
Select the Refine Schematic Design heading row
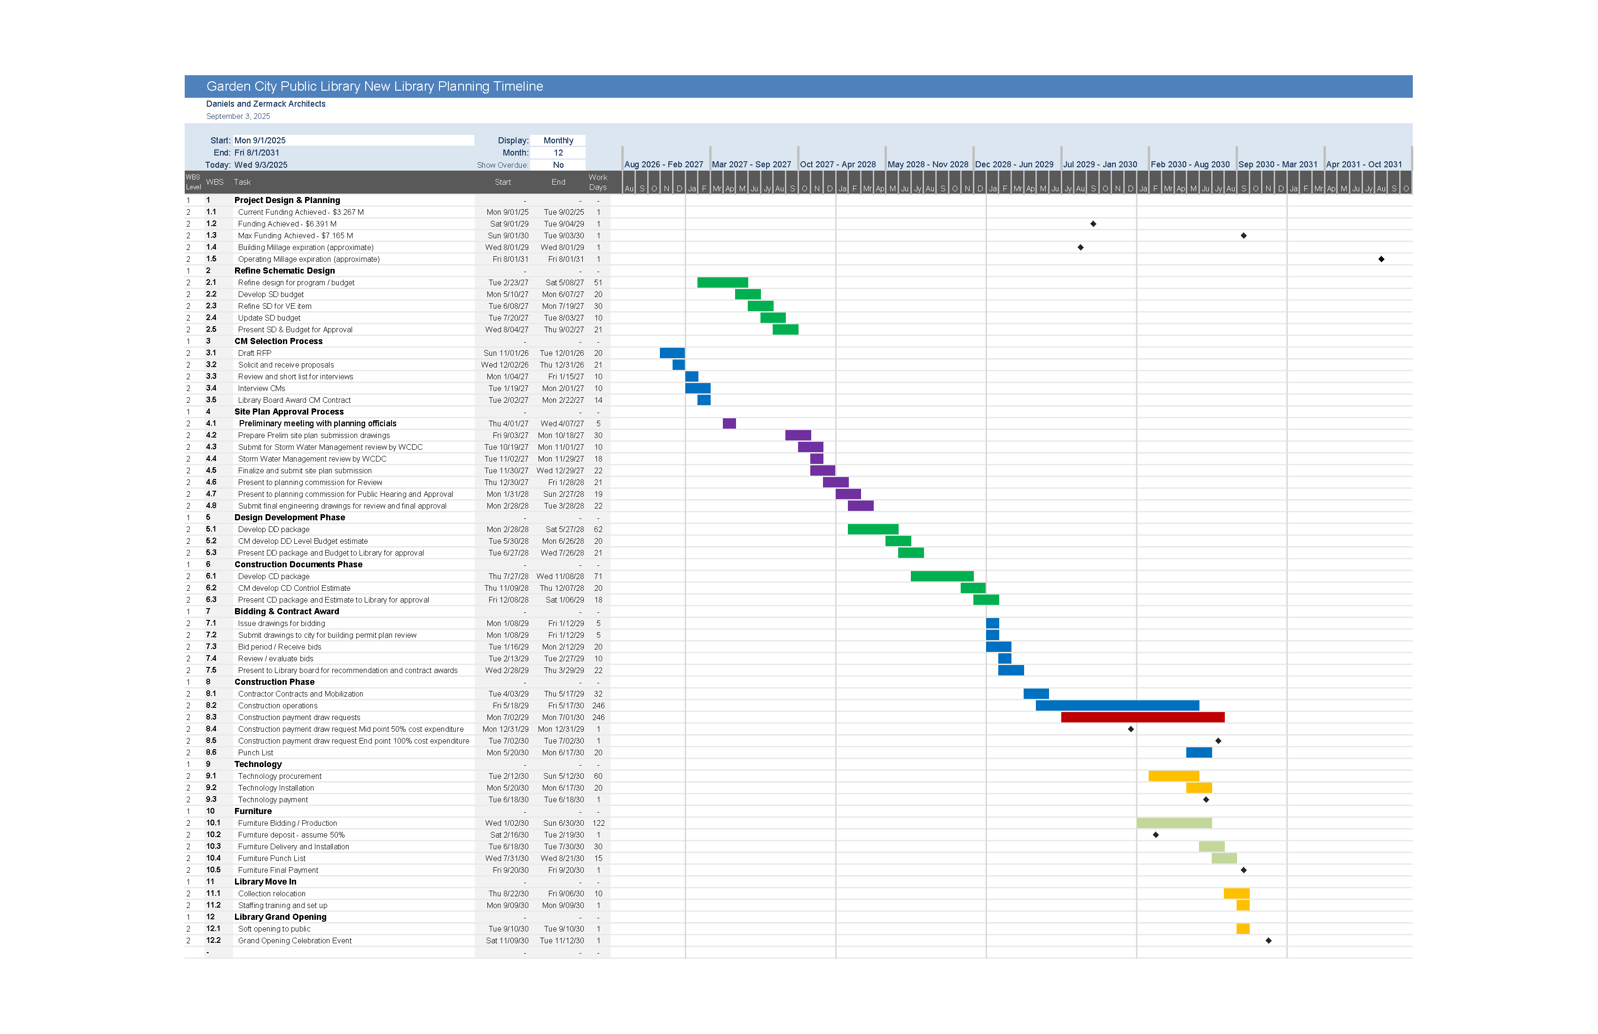tap(285, 271)
